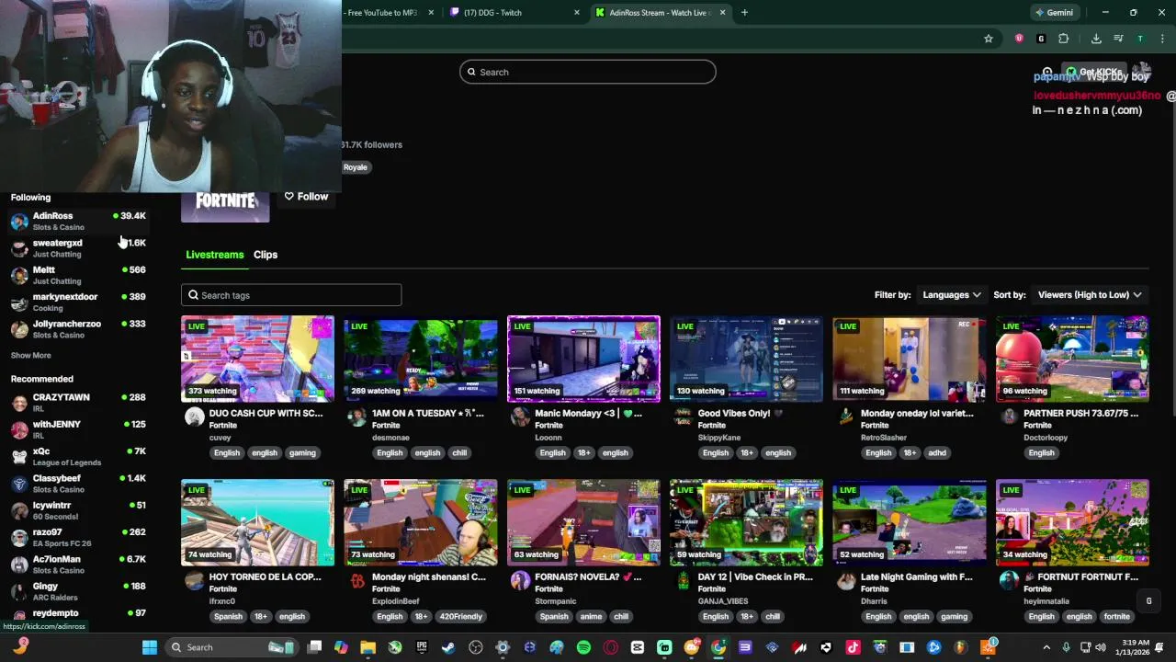This screenshot has width=1176, height=662.
Task: Click the Windows taskbar search box
Action: 232,647
